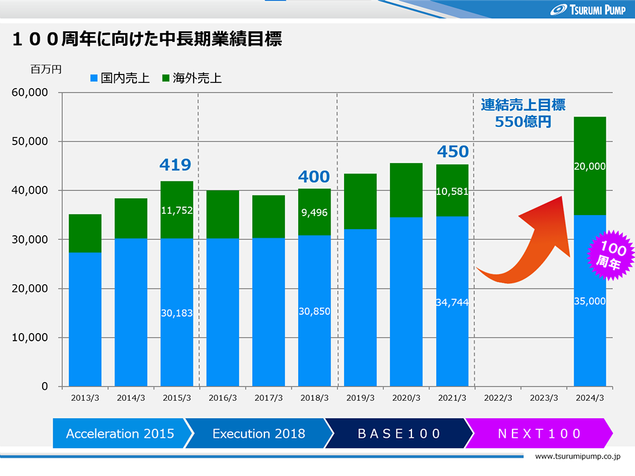Click the 34,744 domestic value label
The height and width of the screenshot is (476, 635).
point(452,302)
